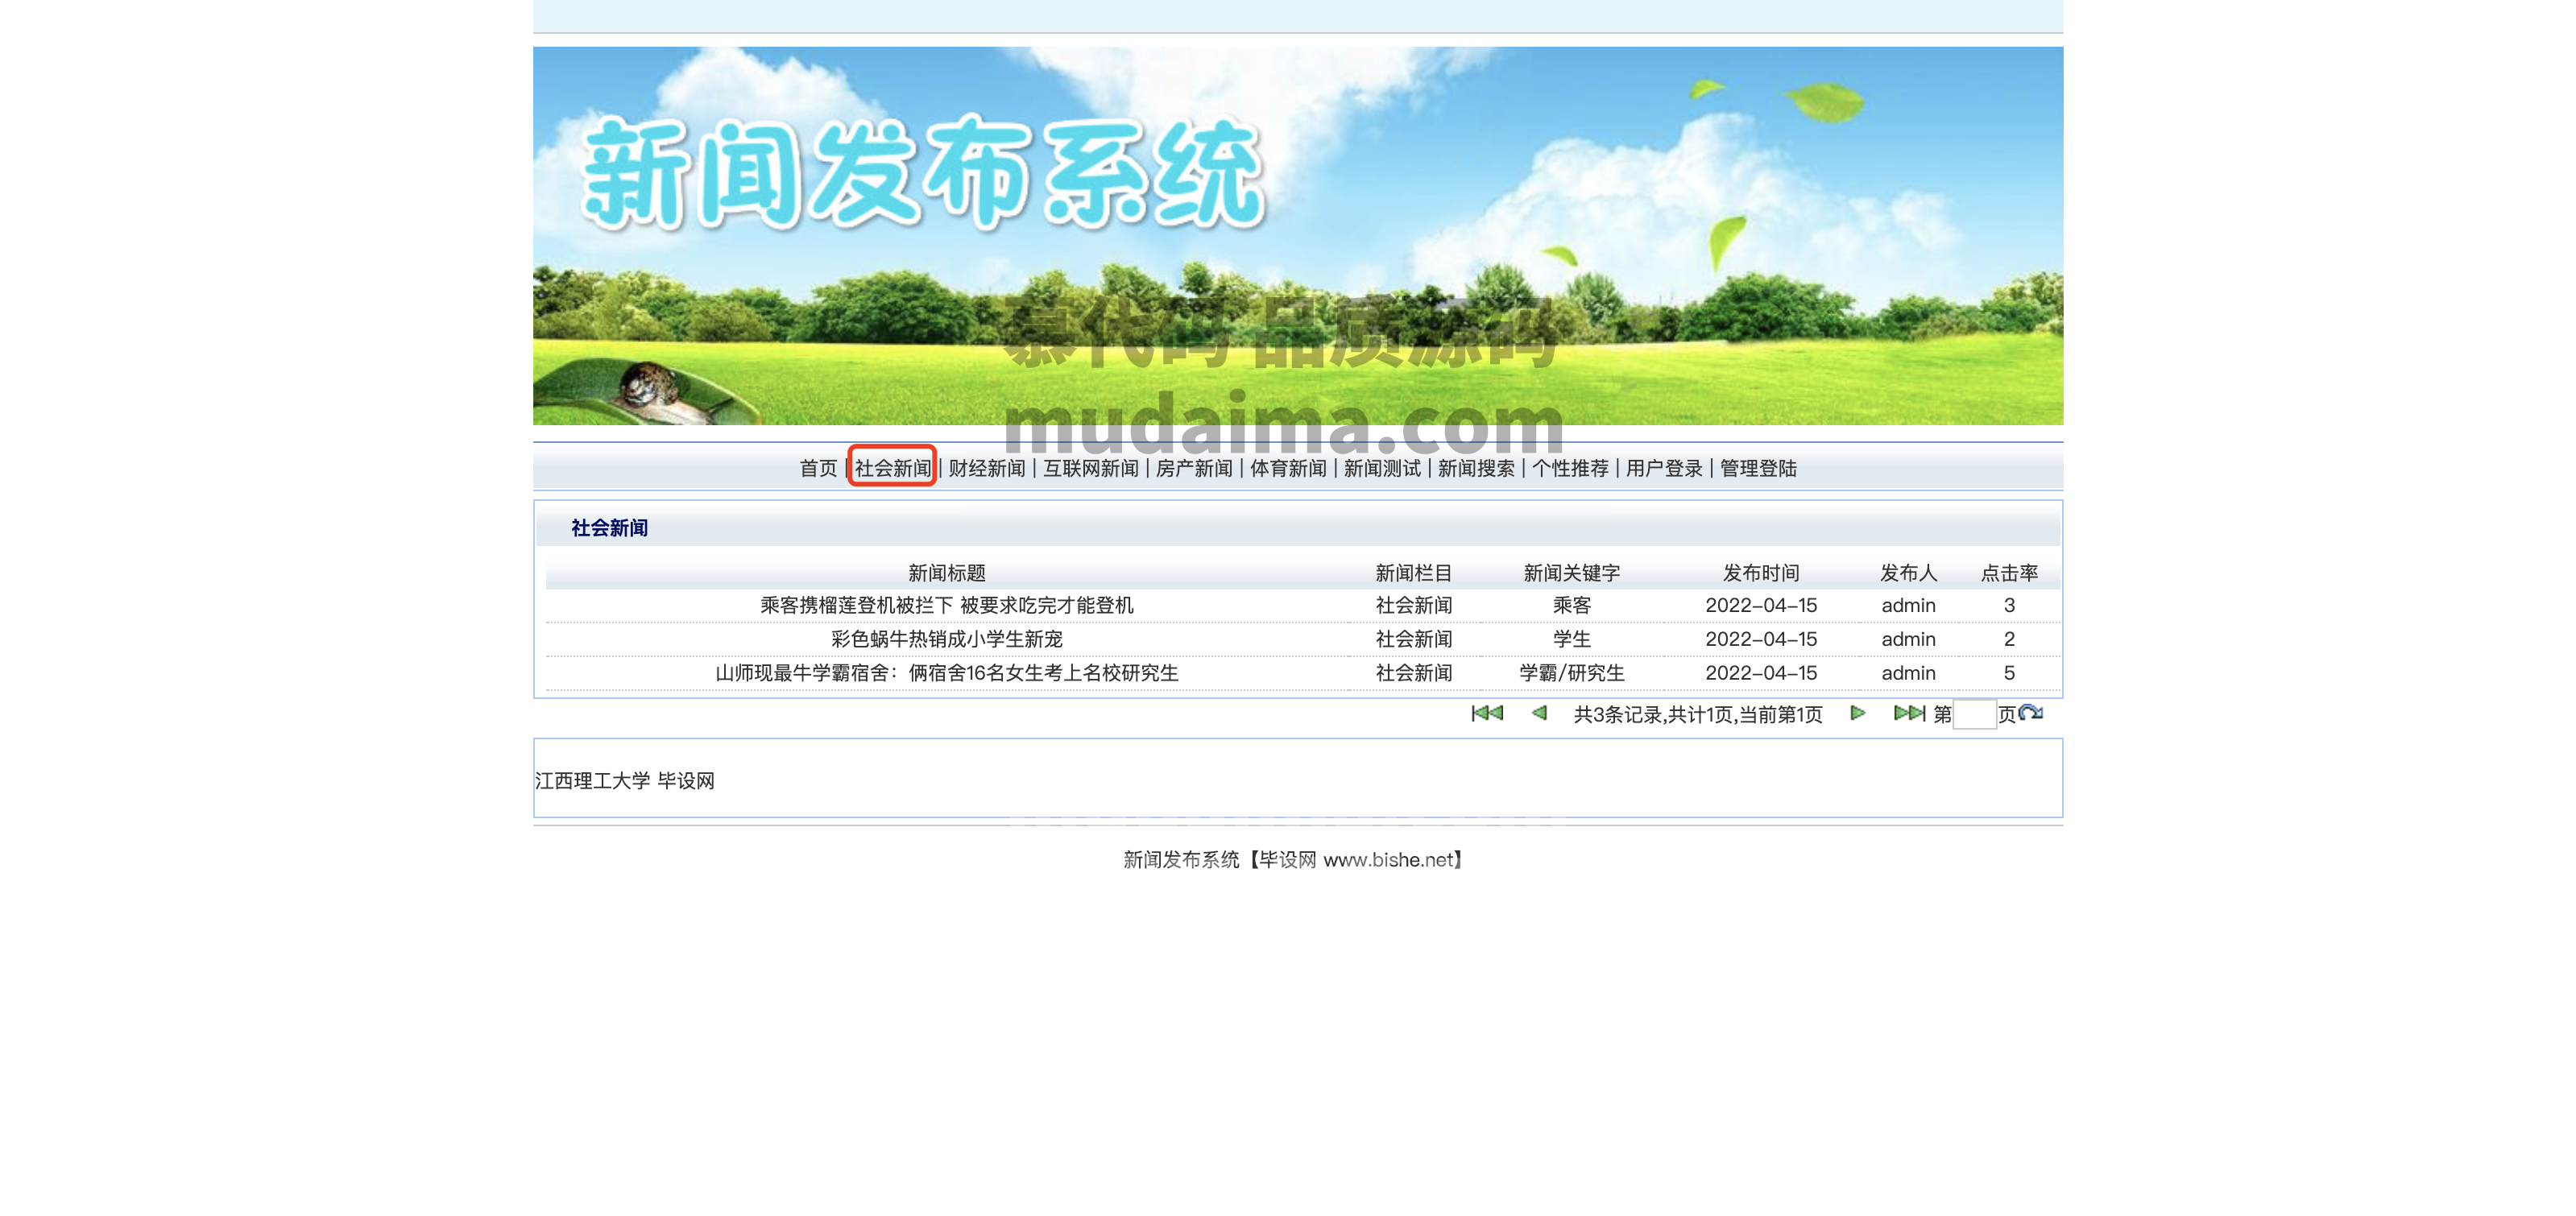The height and width of the screenshot is (1216, 2576).
Task: Open the 用户登录 login page
Action: pyautogui.click(x=1664, y=468)
